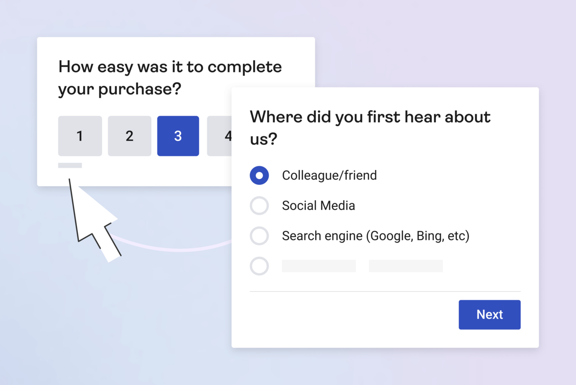Click the Colleague/friend answer label text
Screen dimensions: 576x385
[329, 175]
